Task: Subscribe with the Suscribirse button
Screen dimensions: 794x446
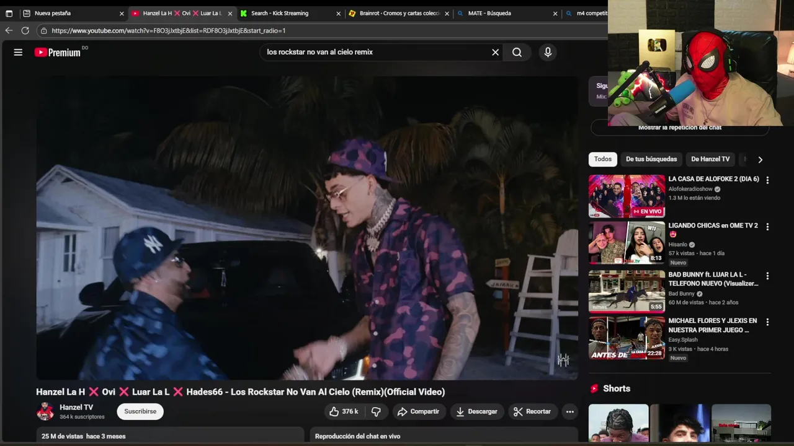Action: tap(140, 411)
